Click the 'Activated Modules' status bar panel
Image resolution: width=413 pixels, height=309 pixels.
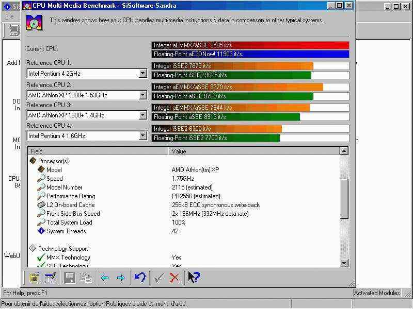pos(377,293)
